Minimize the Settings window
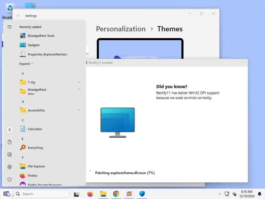Viewport: 265px width, 199px height. click(x=190, y=13)
